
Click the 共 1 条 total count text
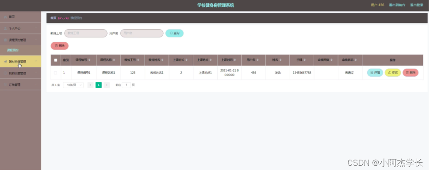(56, 85)
